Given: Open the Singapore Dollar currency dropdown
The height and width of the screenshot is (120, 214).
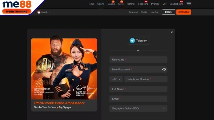Looking at the screenshot, I should pos(138,109).
